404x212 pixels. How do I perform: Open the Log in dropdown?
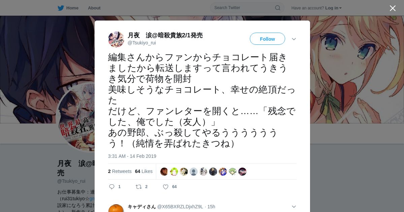[333, 8]
